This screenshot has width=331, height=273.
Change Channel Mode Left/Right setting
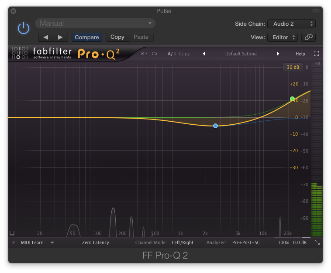[183, 242]
